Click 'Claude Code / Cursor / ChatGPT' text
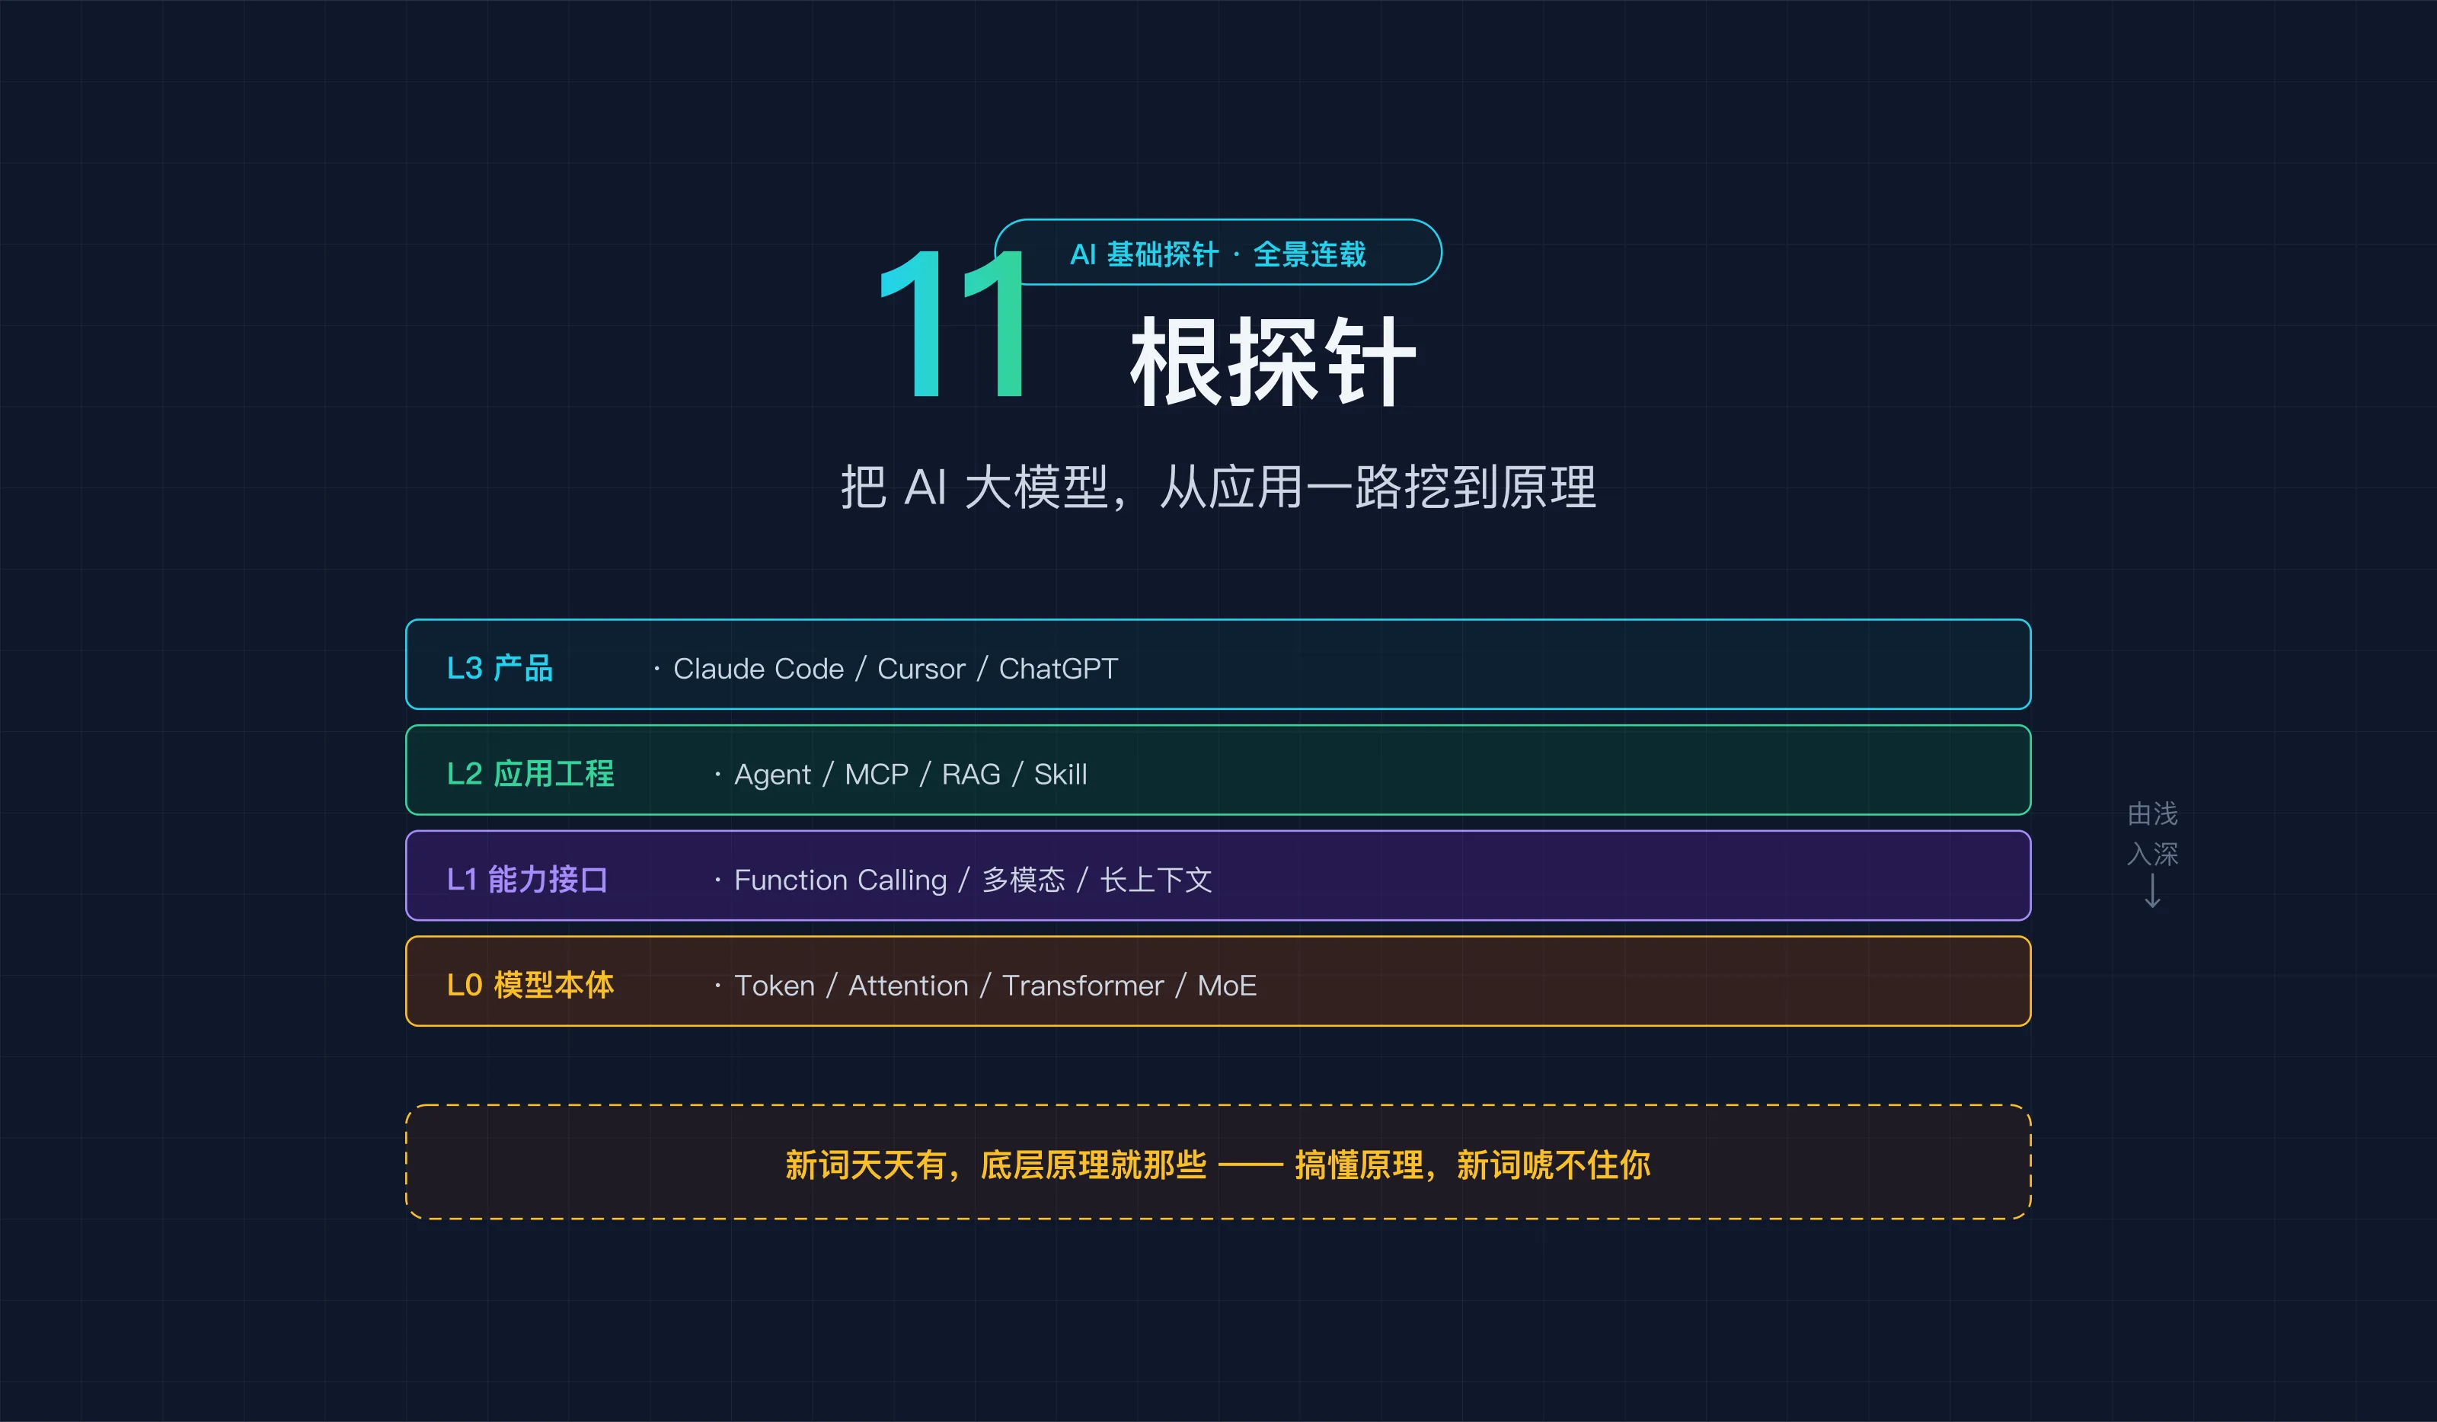2437x1422 pixels. pos(895,669)
